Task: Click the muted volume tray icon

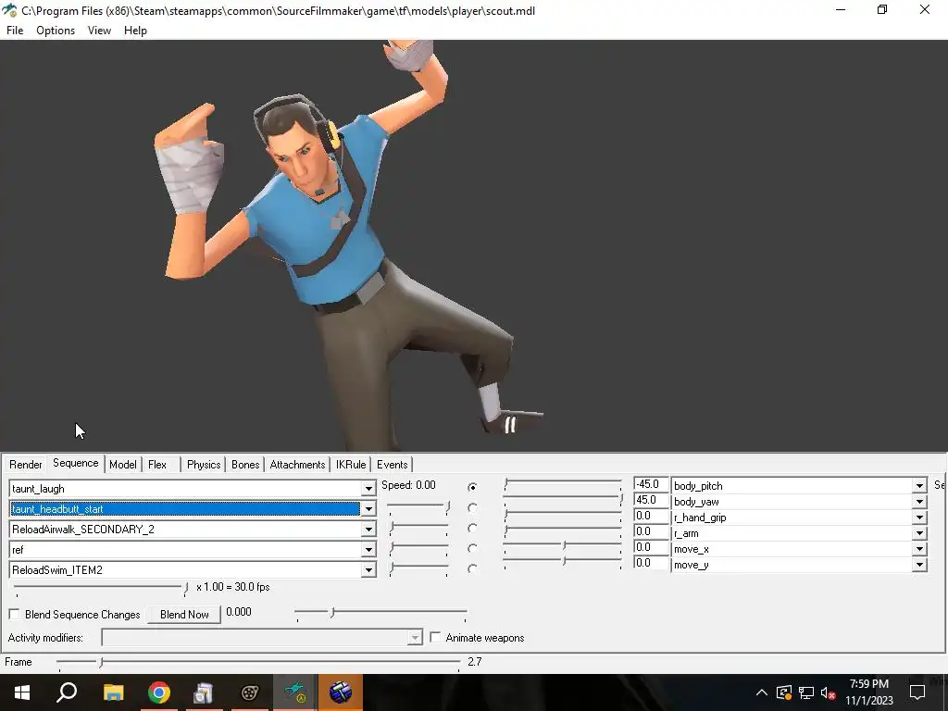Action: coord(828,692)
